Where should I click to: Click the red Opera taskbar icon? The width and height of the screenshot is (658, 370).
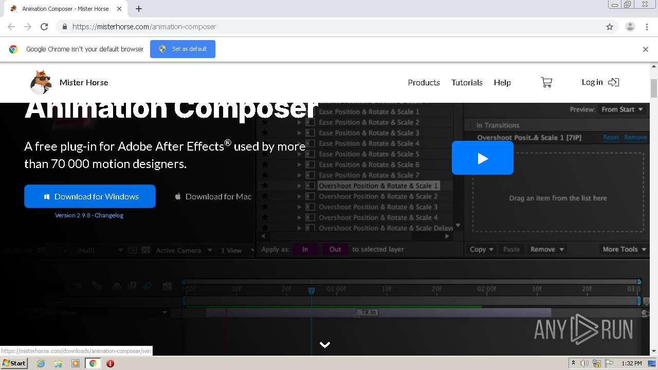click(x=110, y=363)
